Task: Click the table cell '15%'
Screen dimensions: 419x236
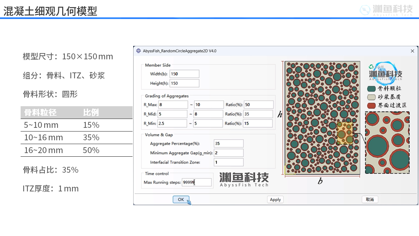Action: (x=91, y=125)
